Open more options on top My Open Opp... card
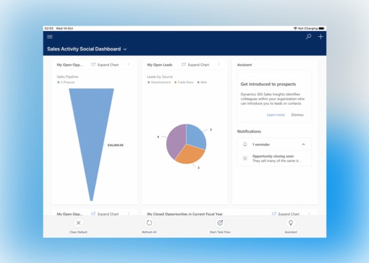Viewport: 369px width, 263px height. click(128, 64)
